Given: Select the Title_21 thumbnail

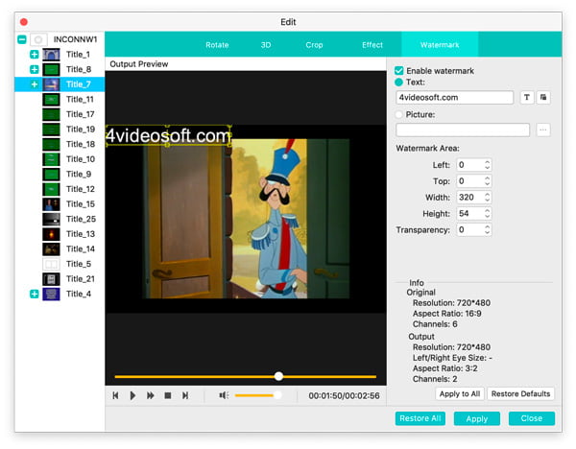Looking at the screenshot, I should (x=51, y=279).
